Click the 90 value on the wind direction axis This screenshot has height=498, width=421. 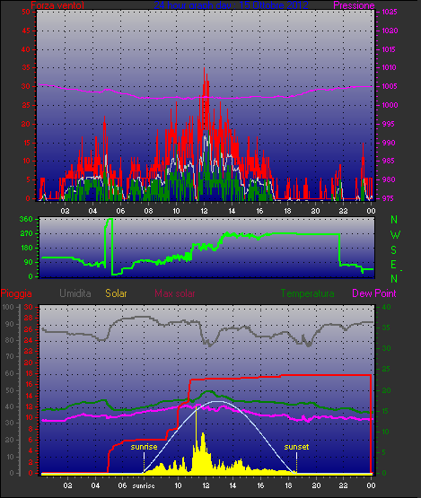click(29, 262)
